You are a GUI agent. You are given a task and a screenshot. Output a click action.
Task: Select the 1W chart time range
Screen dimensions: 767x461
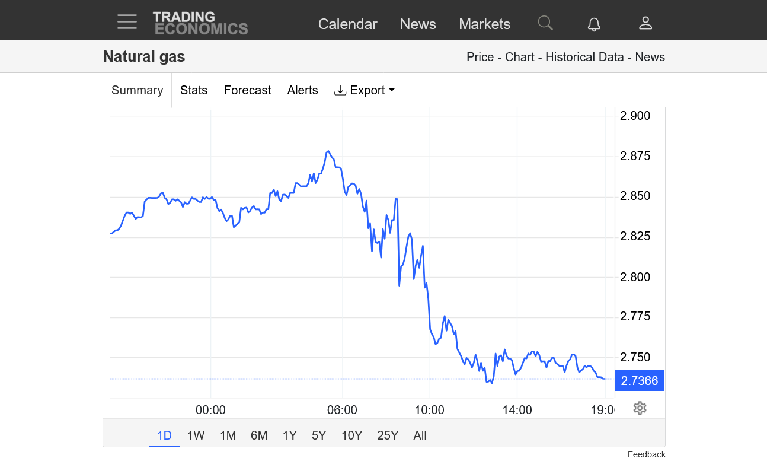coord(196,435)
